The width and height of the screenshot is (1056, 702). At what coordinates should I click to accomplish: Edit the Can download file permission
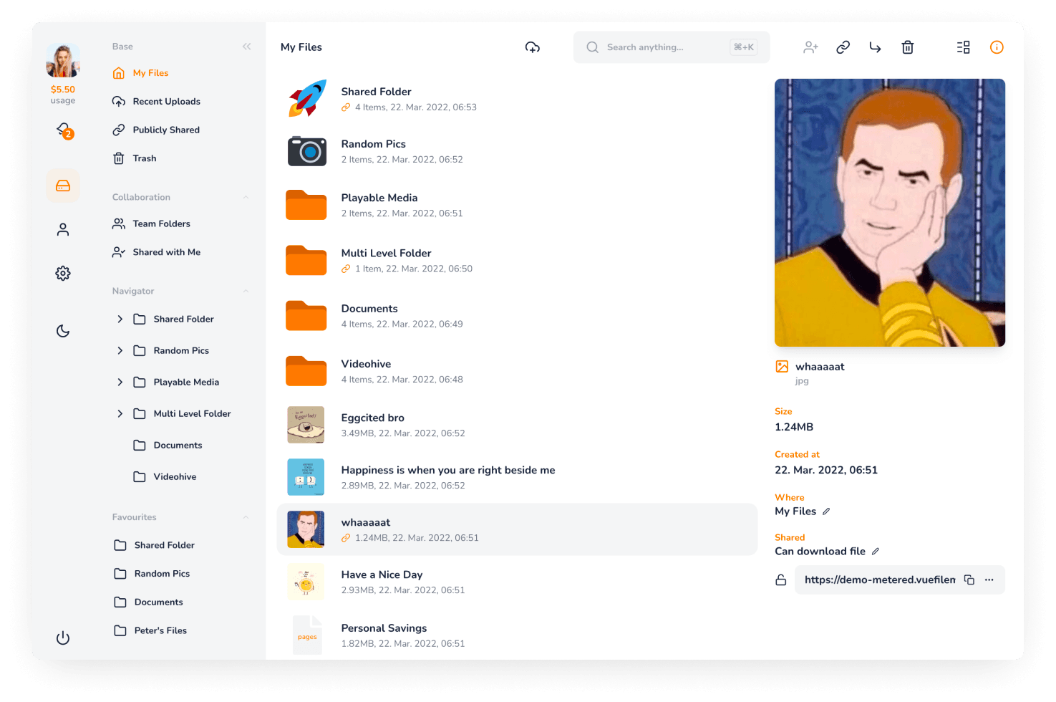click(x=875, y=552)
